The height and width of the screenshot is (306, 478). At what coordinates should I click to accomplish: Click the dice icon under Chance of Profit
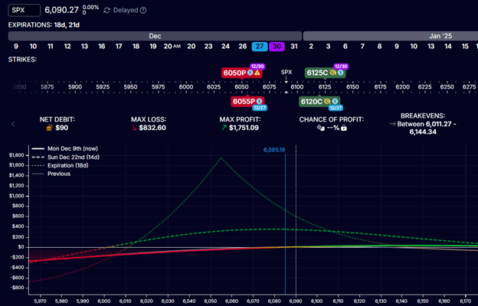320,128
